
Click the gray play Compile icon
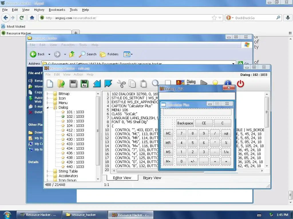tap(204, 82)
